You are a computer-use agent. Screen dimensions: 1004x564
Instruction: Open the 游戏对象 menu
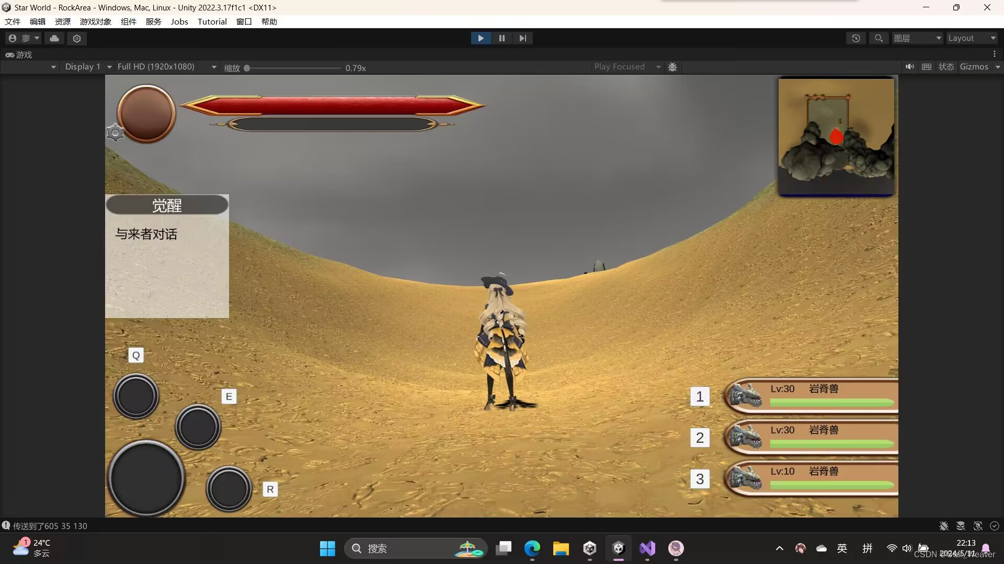point(96,21)
